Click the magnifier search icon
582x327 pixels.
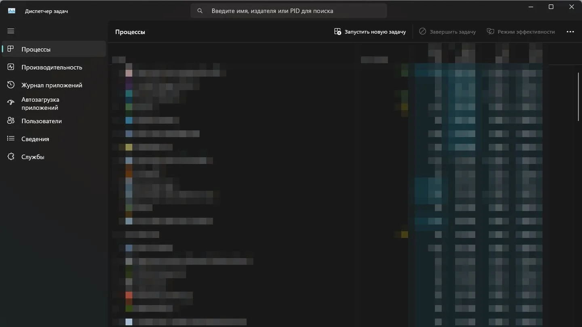[200, 11]
